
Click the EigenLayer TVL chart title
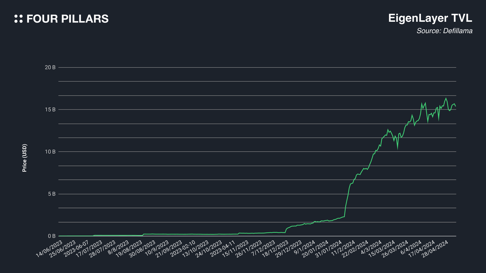pyautogui.click(x=430, y=18)
